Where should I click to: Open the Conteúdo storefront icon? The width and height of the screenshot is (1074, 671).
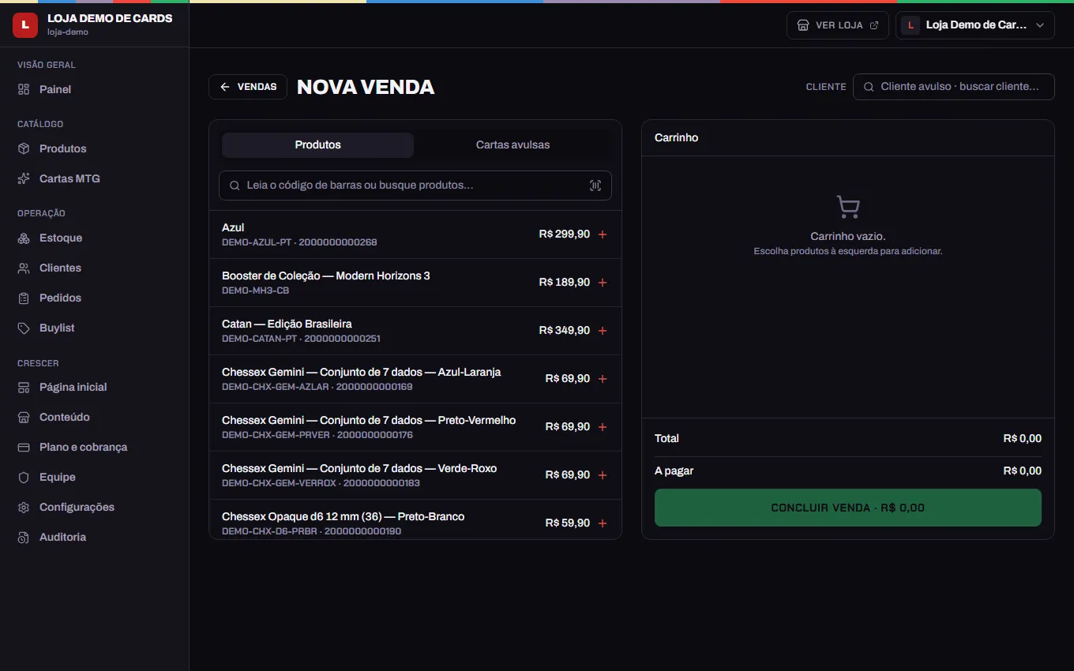point(24,417)
